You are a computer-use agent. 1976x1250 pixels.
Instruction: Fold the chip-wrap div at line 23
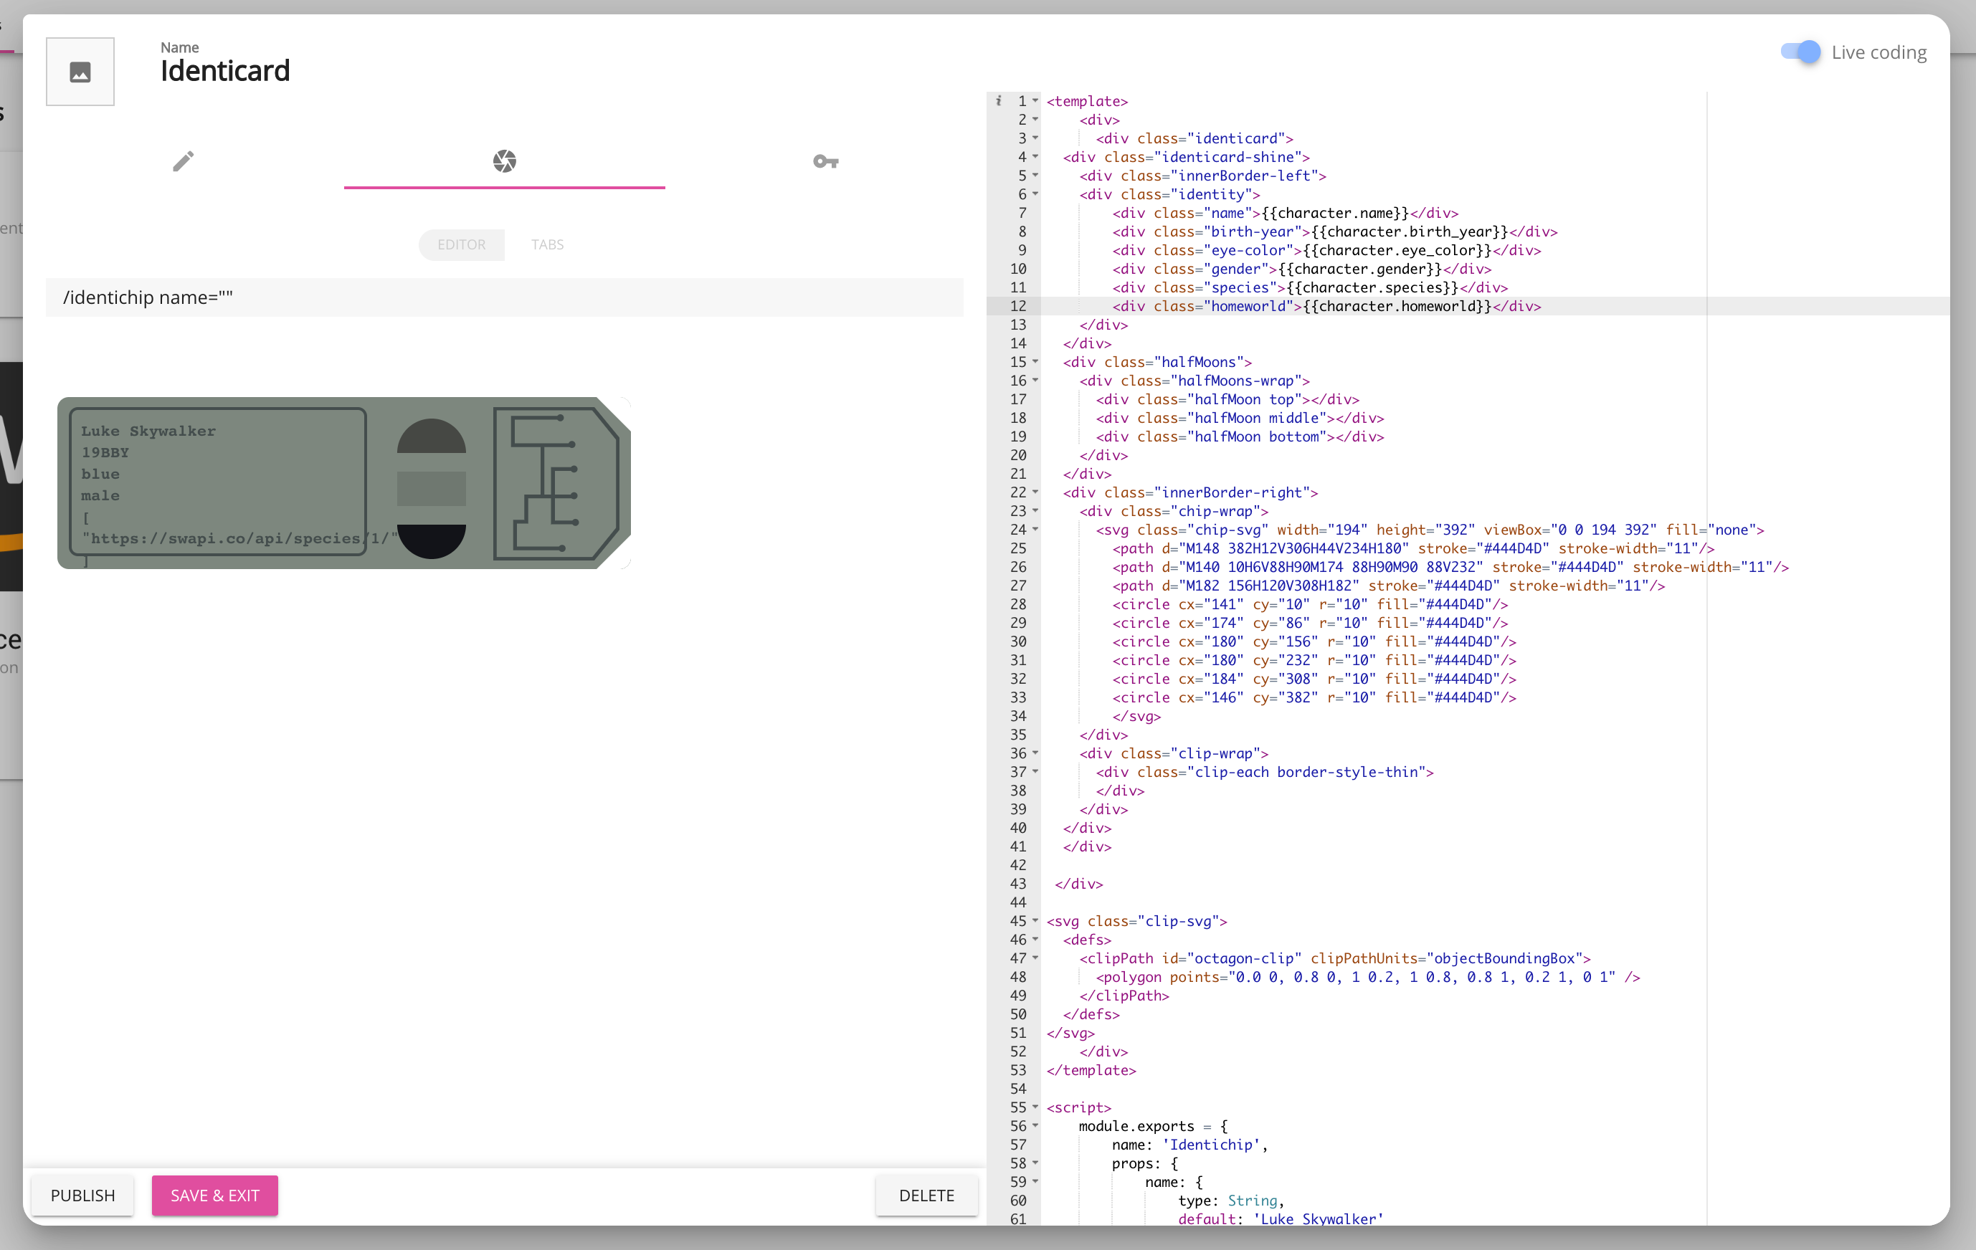pyautogui.click(x=1035, y=511)
